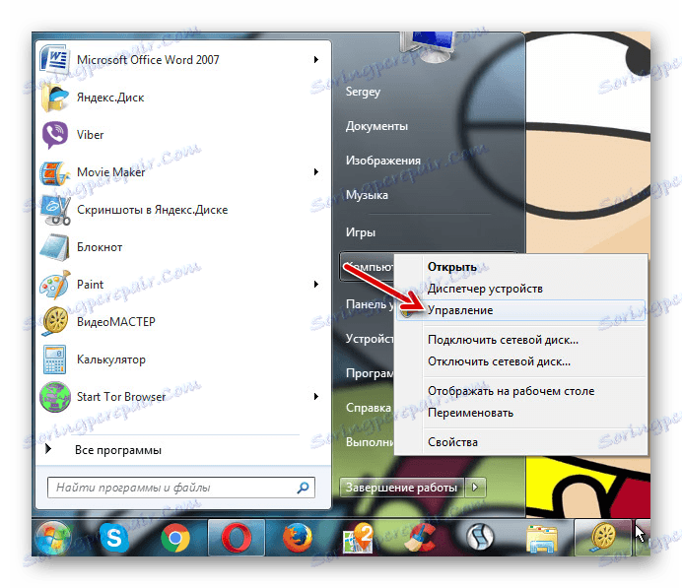Launch Яндекс.Диск folder icon
This screenshot has height=588, width=682.
pos(54,98)
